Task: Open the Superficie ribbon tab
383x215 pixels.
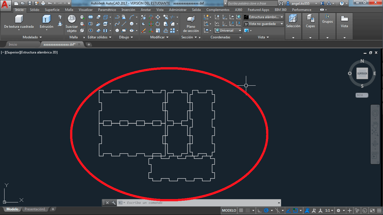Action: [x=52, y=10]
